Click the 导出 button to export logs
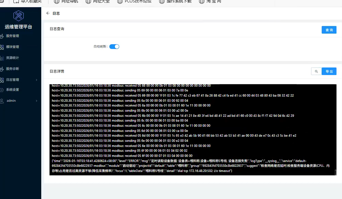 point(329,71)
